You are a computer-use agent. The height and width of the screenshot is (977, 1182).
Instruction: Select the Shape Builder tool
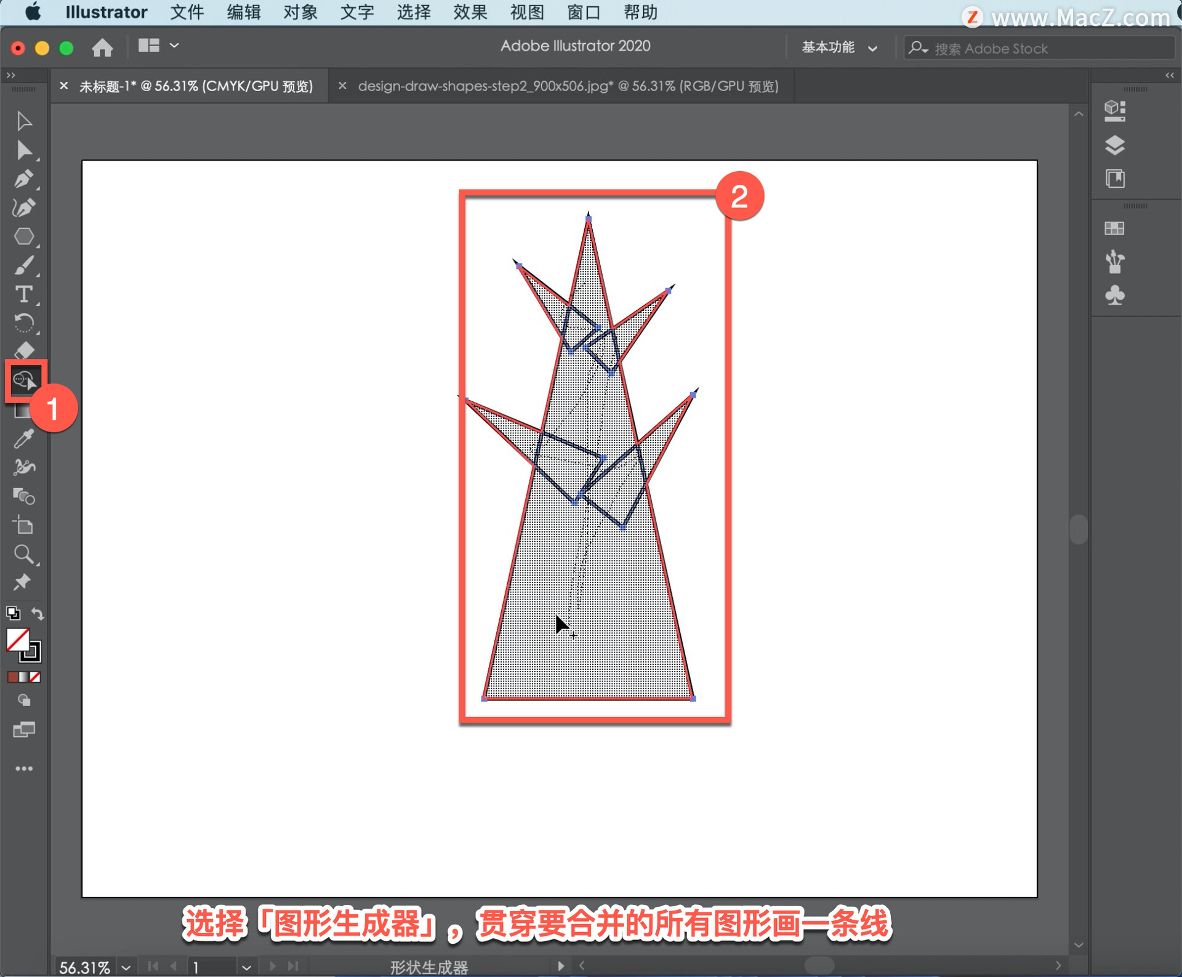(x=25, y=380)
